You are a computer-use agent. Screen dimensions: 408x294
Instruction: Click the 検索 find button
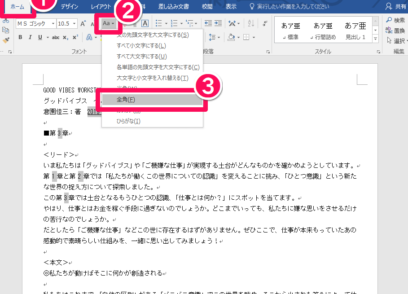pyautogui.click(x=395, y=20)
